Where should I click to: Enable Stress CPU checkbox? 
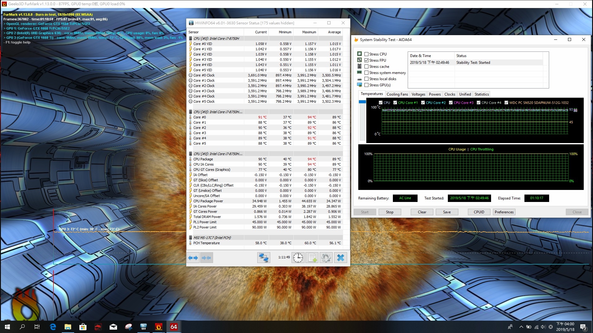(x=367, y=54)
